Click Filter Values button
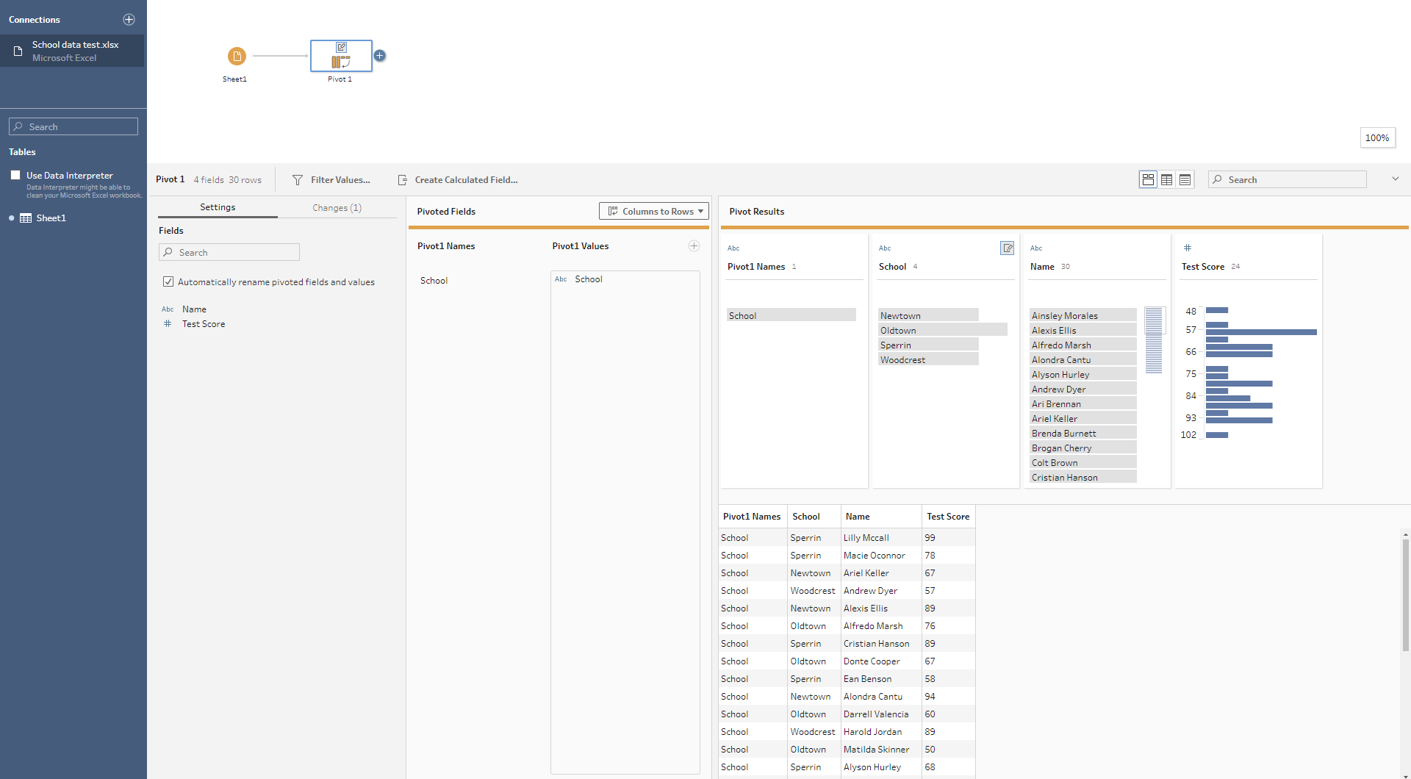Screen dimensions: 1411x779 pyautogui.click(x=331, y=180)
